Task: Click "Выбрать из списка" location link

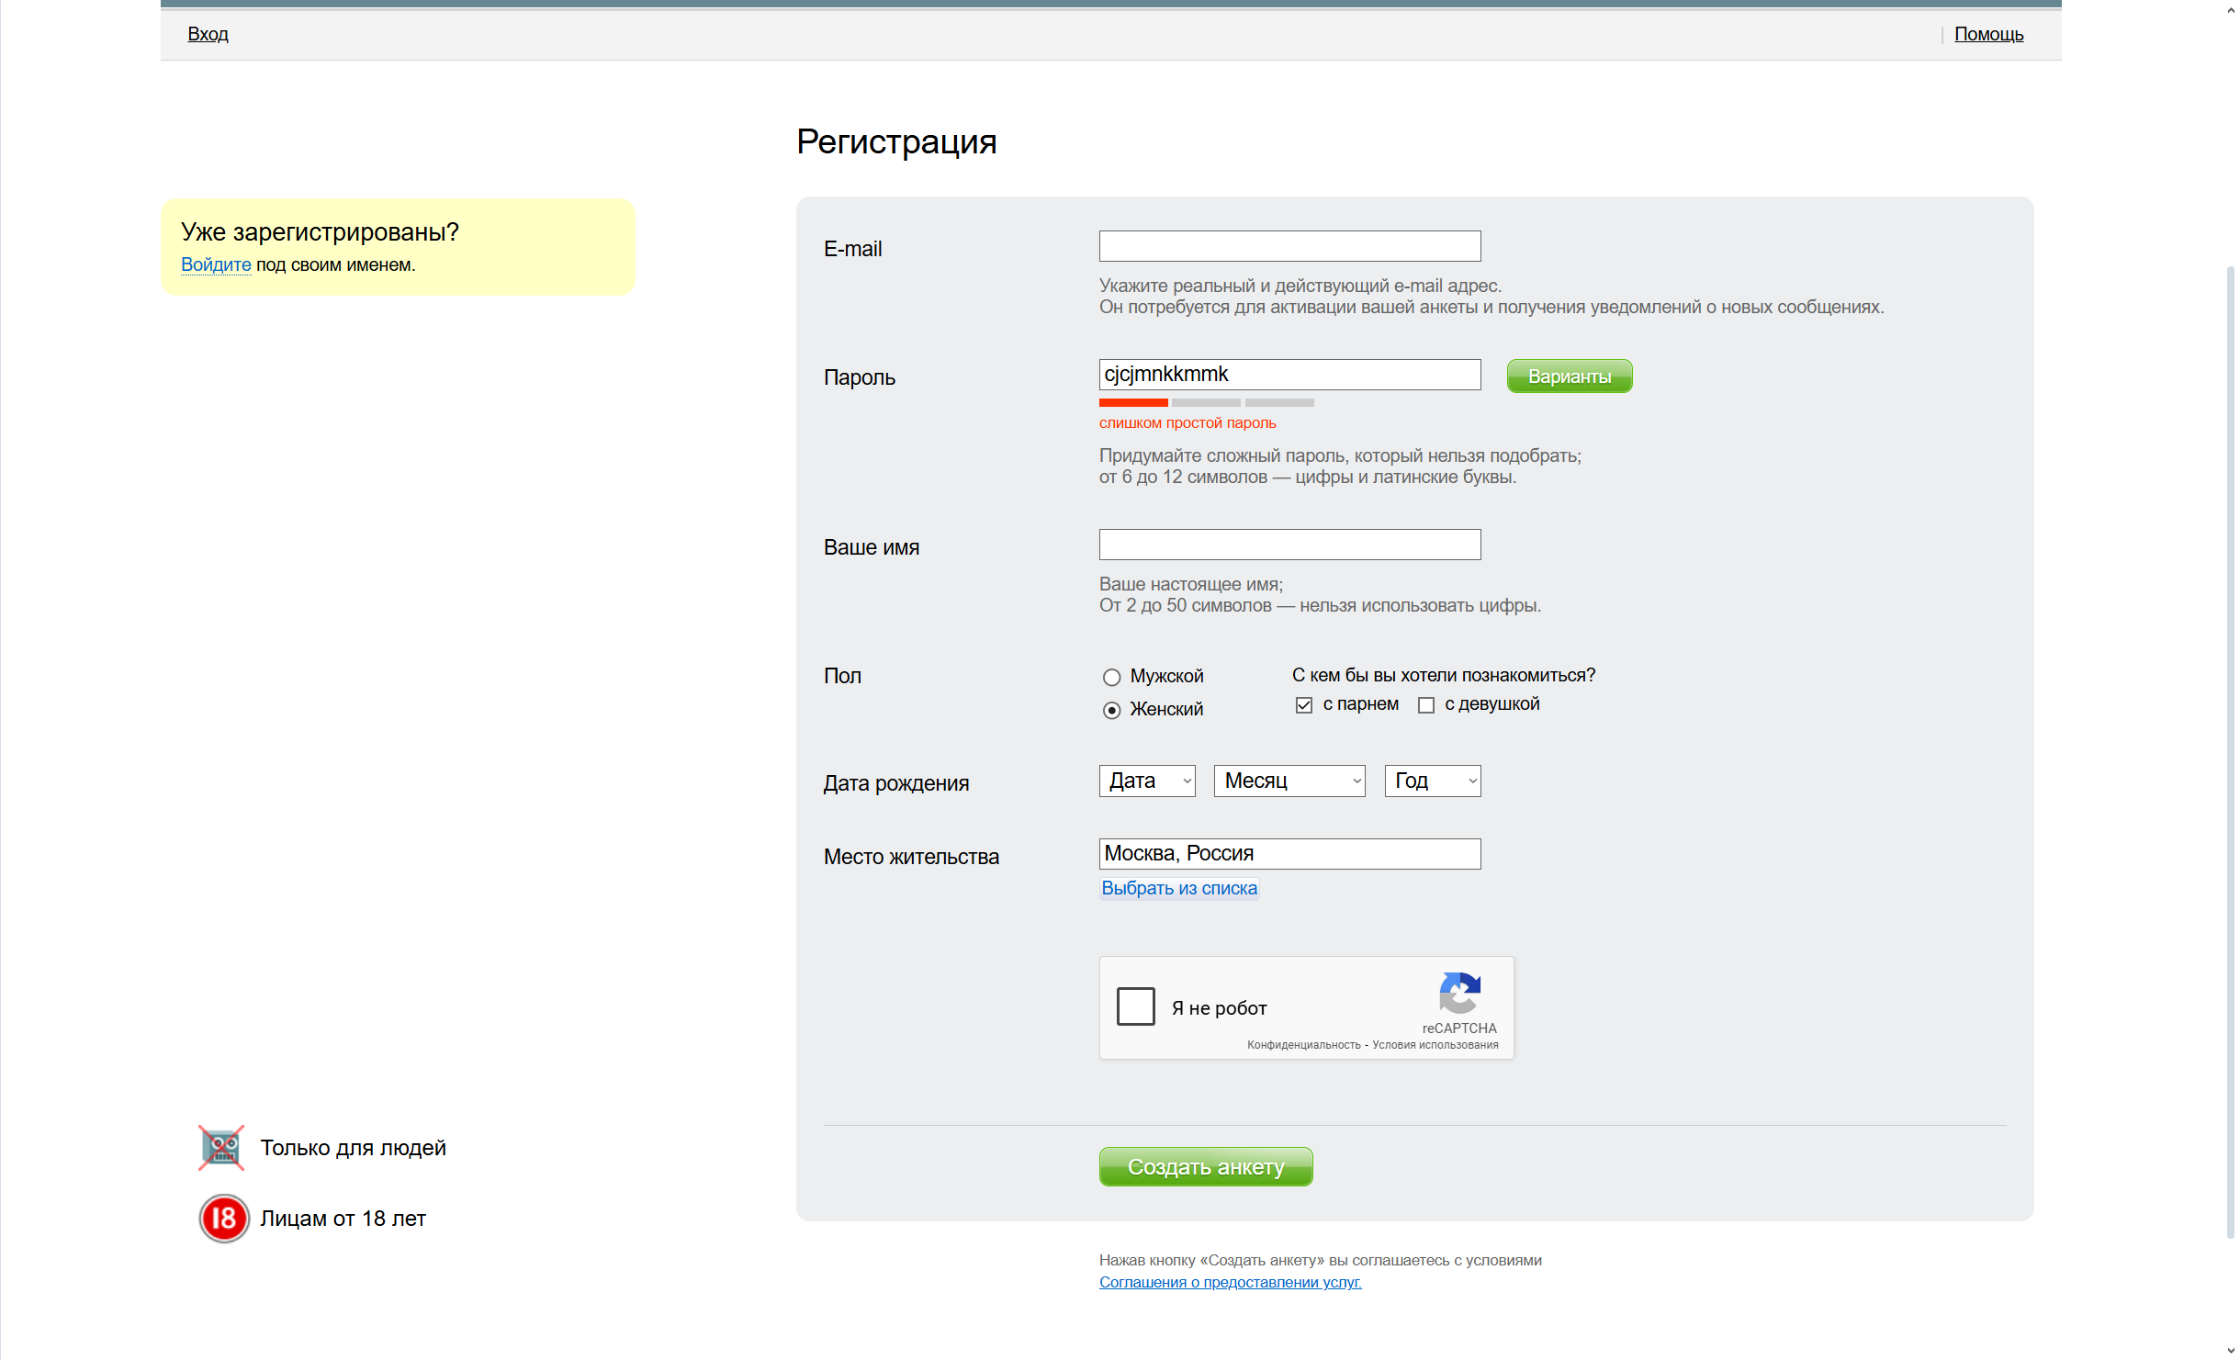Action: pyautogui.click(x=1178, y=888)
